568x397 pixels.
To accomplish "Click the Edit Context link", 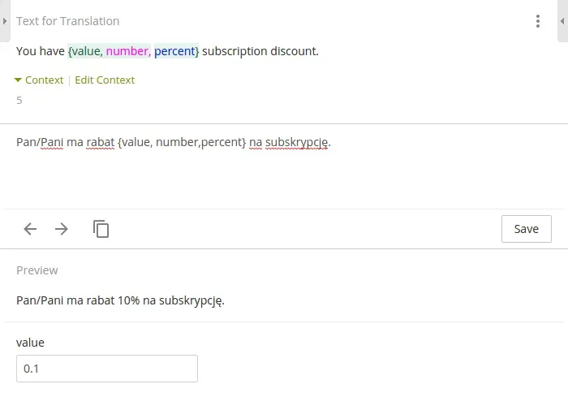I will tap(105, 80).
